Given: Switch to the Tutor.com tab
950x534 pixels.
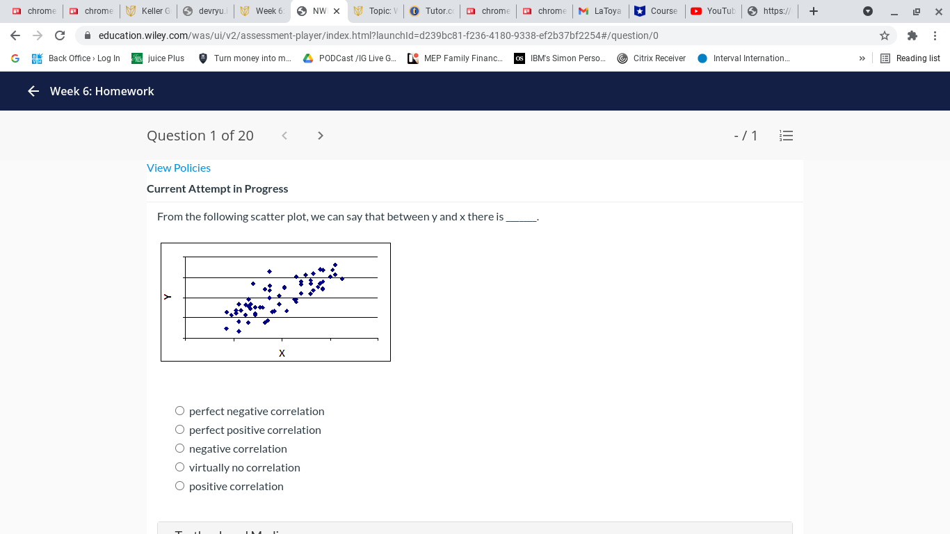Looking at the screenshot, I should (x=433, y=11).
